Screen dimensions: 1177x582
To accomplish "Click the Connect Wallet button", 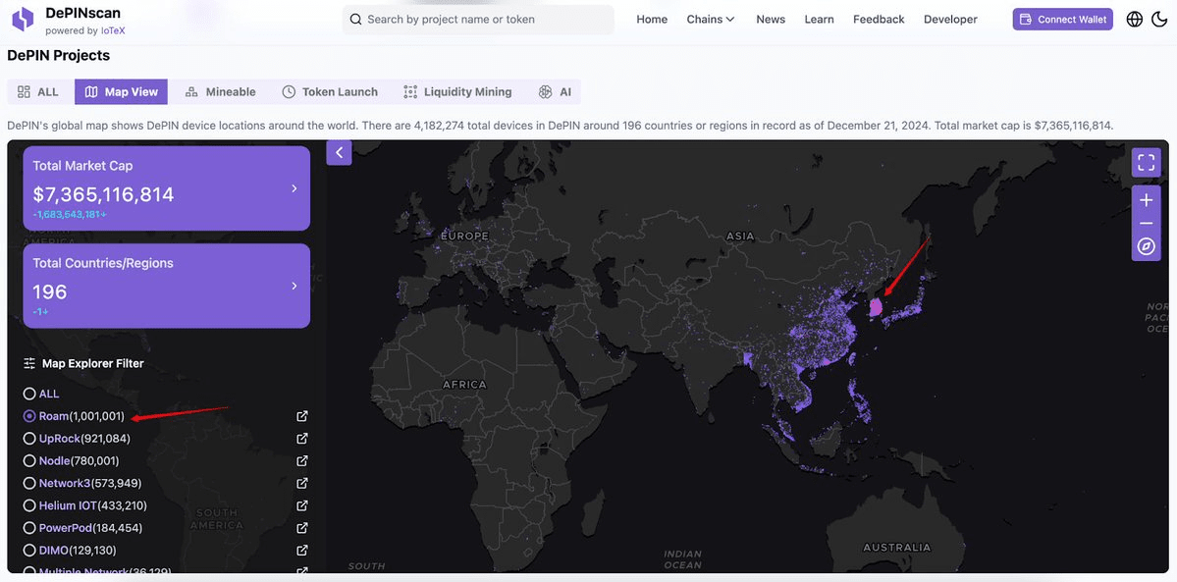I will pyautogui.click(x=1062, y=20).
